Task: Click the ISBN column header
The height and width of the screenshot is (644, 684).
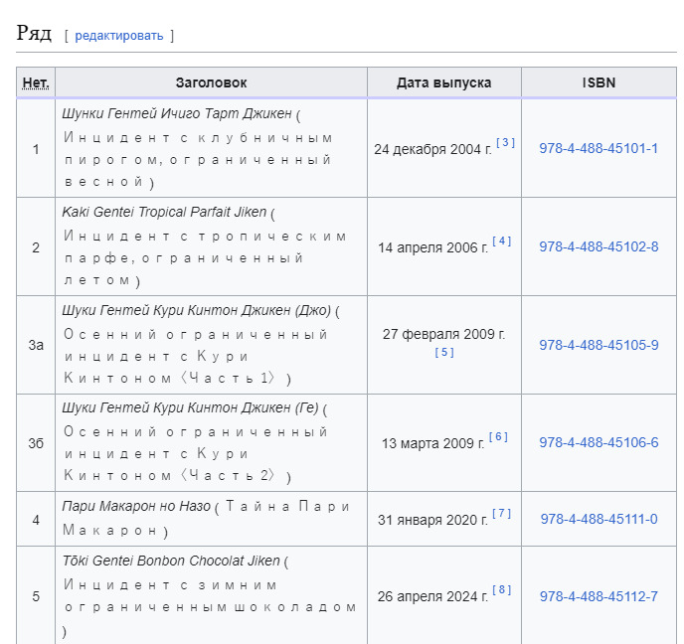Action: 598,82
